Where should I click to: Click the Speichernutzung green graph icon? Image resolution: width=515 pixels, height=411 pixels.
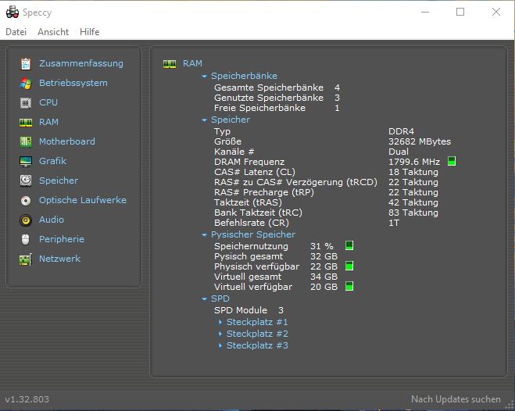click(349, 245)
